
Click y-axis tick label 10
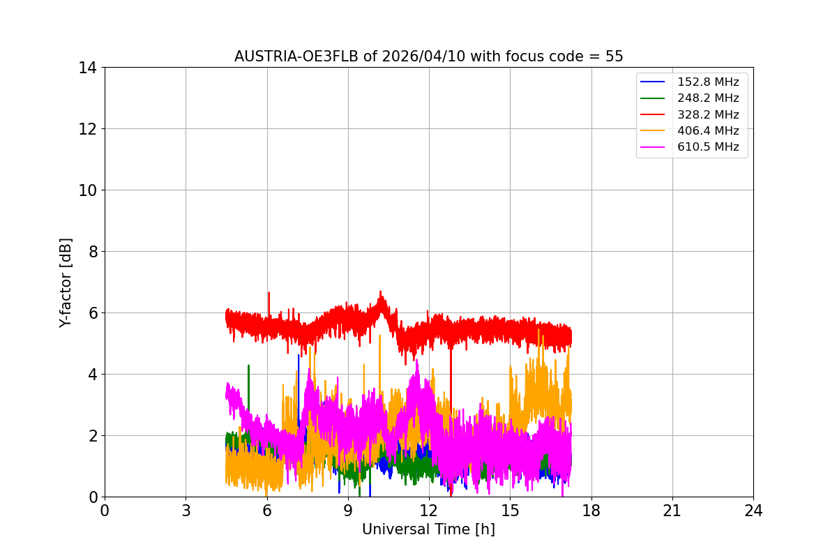coord(87,190)
